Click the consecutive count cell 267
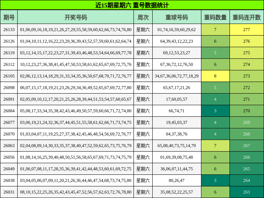 point(247,146)
